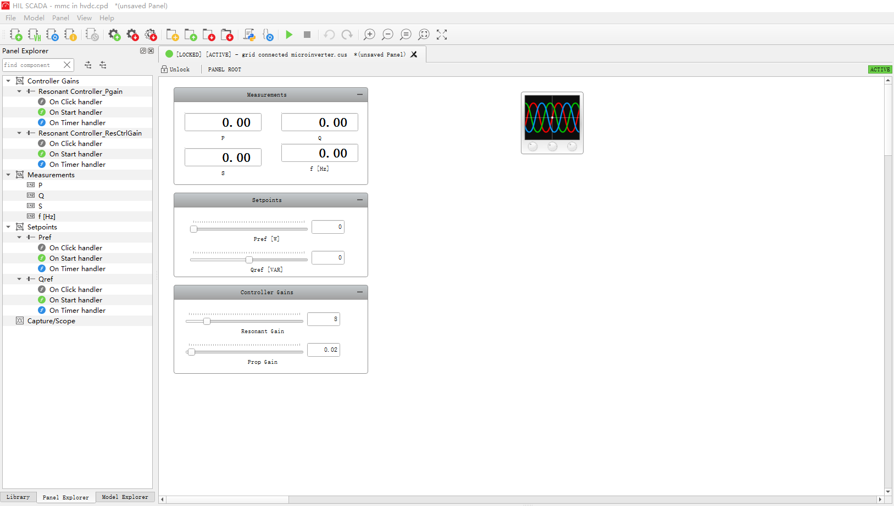The image size is (894, 506).
Task: Click the Resonant Gain slider handle
Action: [207, 321]
